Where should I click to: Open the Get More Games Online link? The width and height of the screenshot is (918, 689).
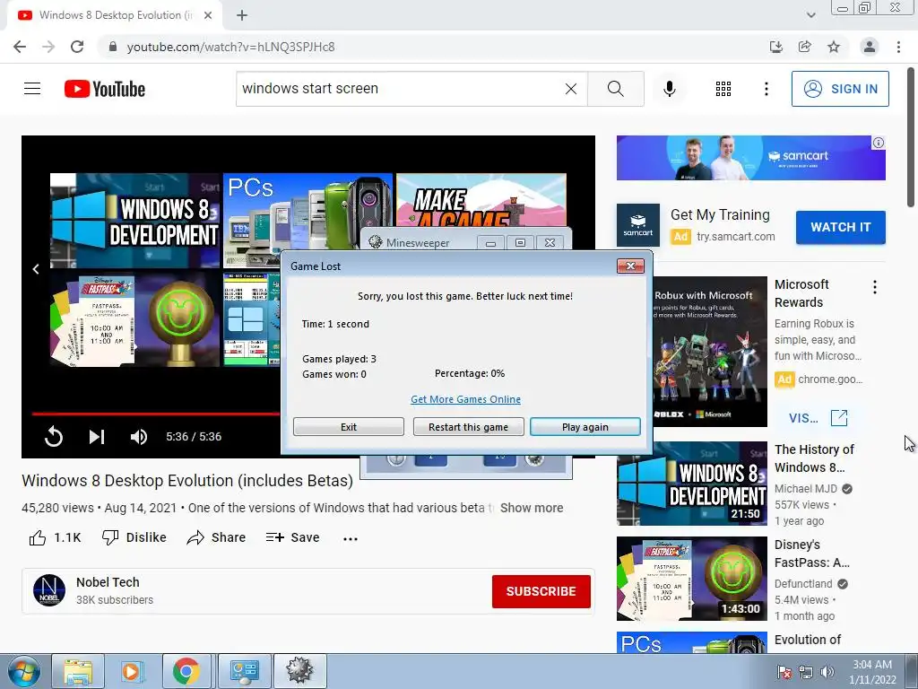tap(465, 399)
